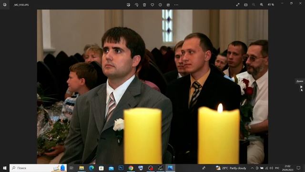
Task: Enter full screen with the diagonal arrows icon
Action: 238,5
